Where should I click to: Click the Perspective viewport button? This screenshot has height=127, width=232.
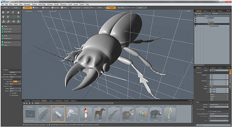(x=29, y=11)
